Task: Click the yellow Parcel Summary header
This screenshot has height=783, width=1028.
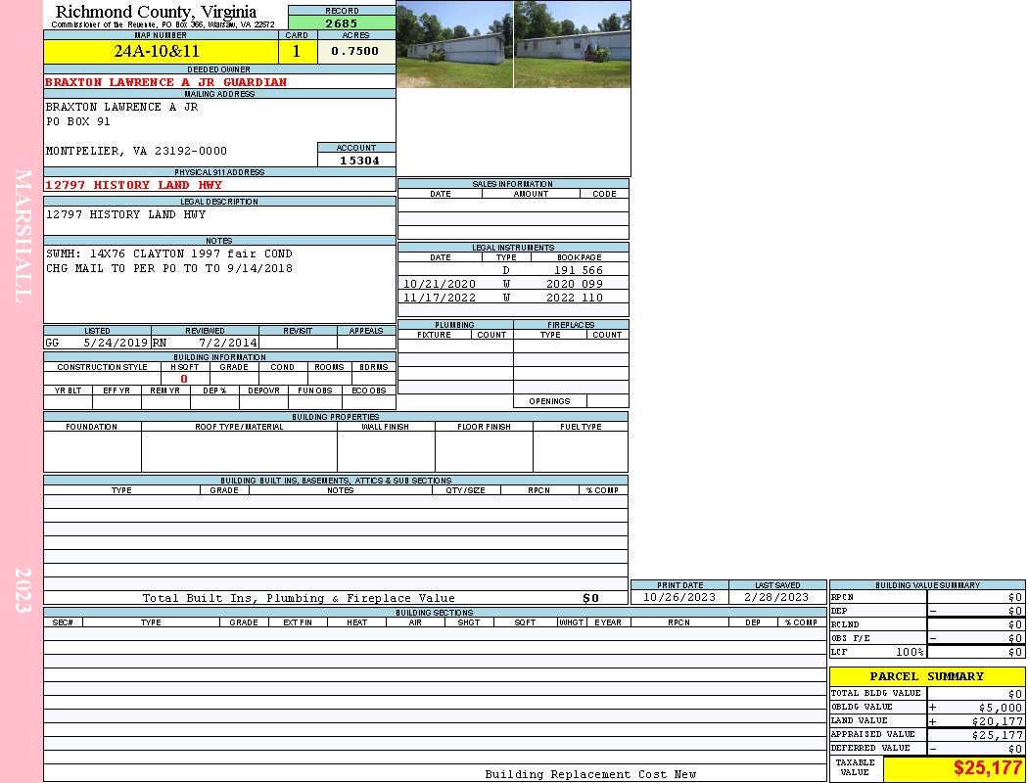Action: click(x=926, y=676)
